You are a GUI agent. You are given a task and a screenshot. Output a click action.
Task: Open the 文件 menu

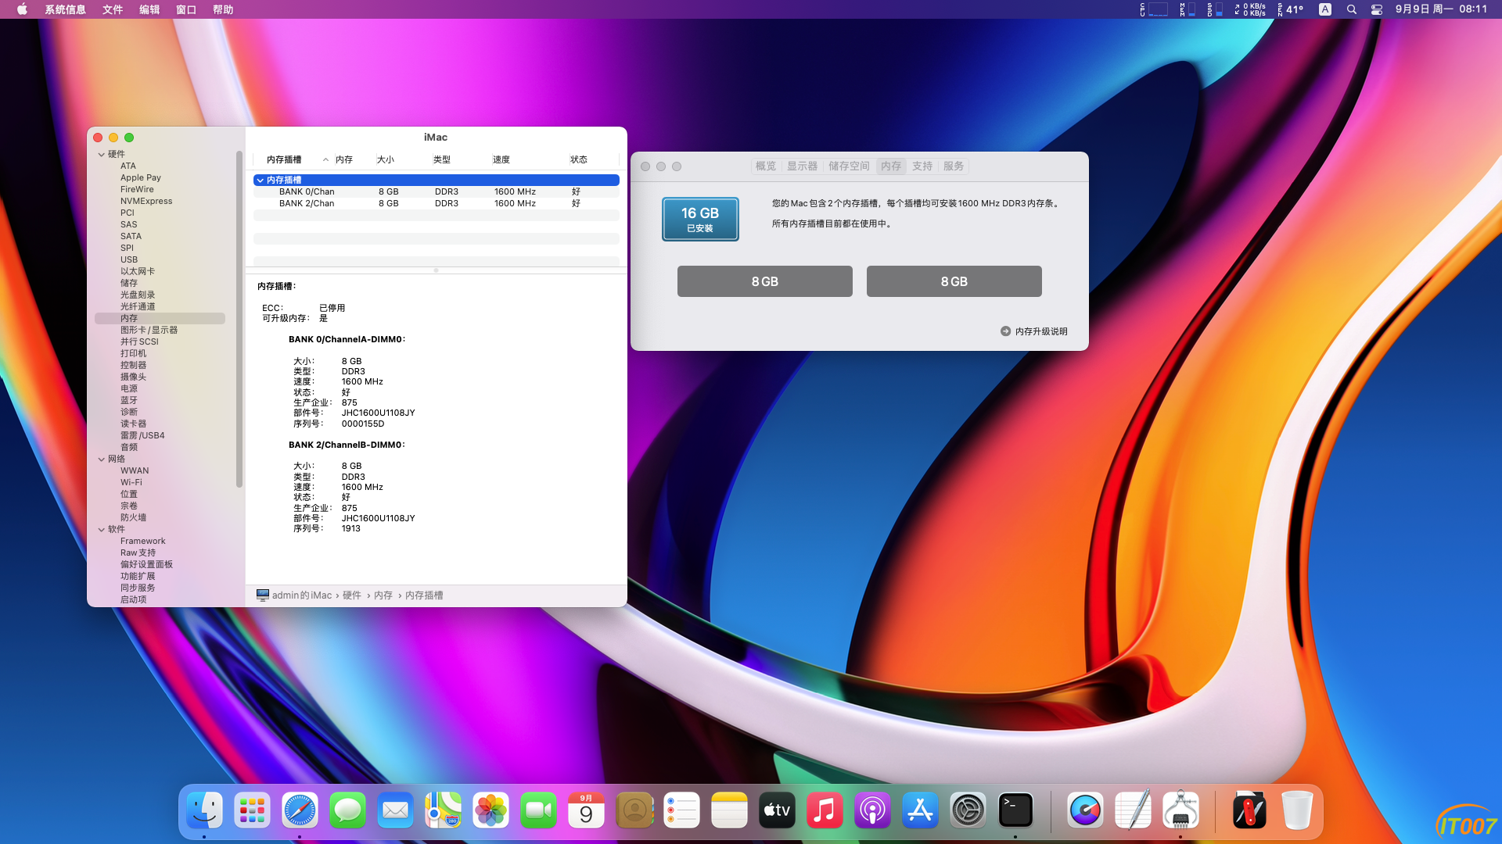pos(113,9)
